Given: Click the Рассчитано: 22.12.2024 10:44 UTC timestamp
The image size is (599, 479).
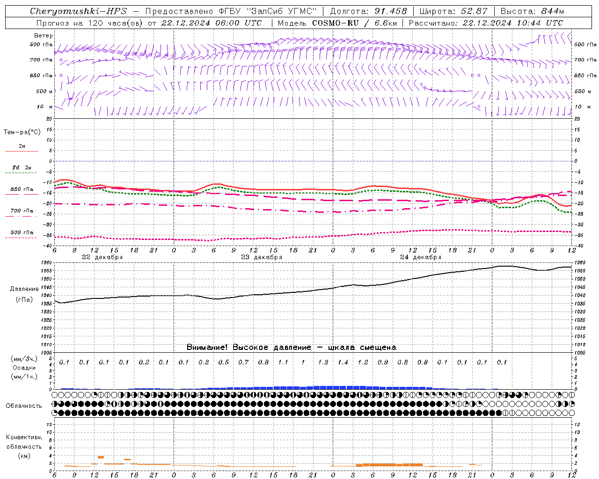Looking at the screenshot, I should tap(486, 23).
